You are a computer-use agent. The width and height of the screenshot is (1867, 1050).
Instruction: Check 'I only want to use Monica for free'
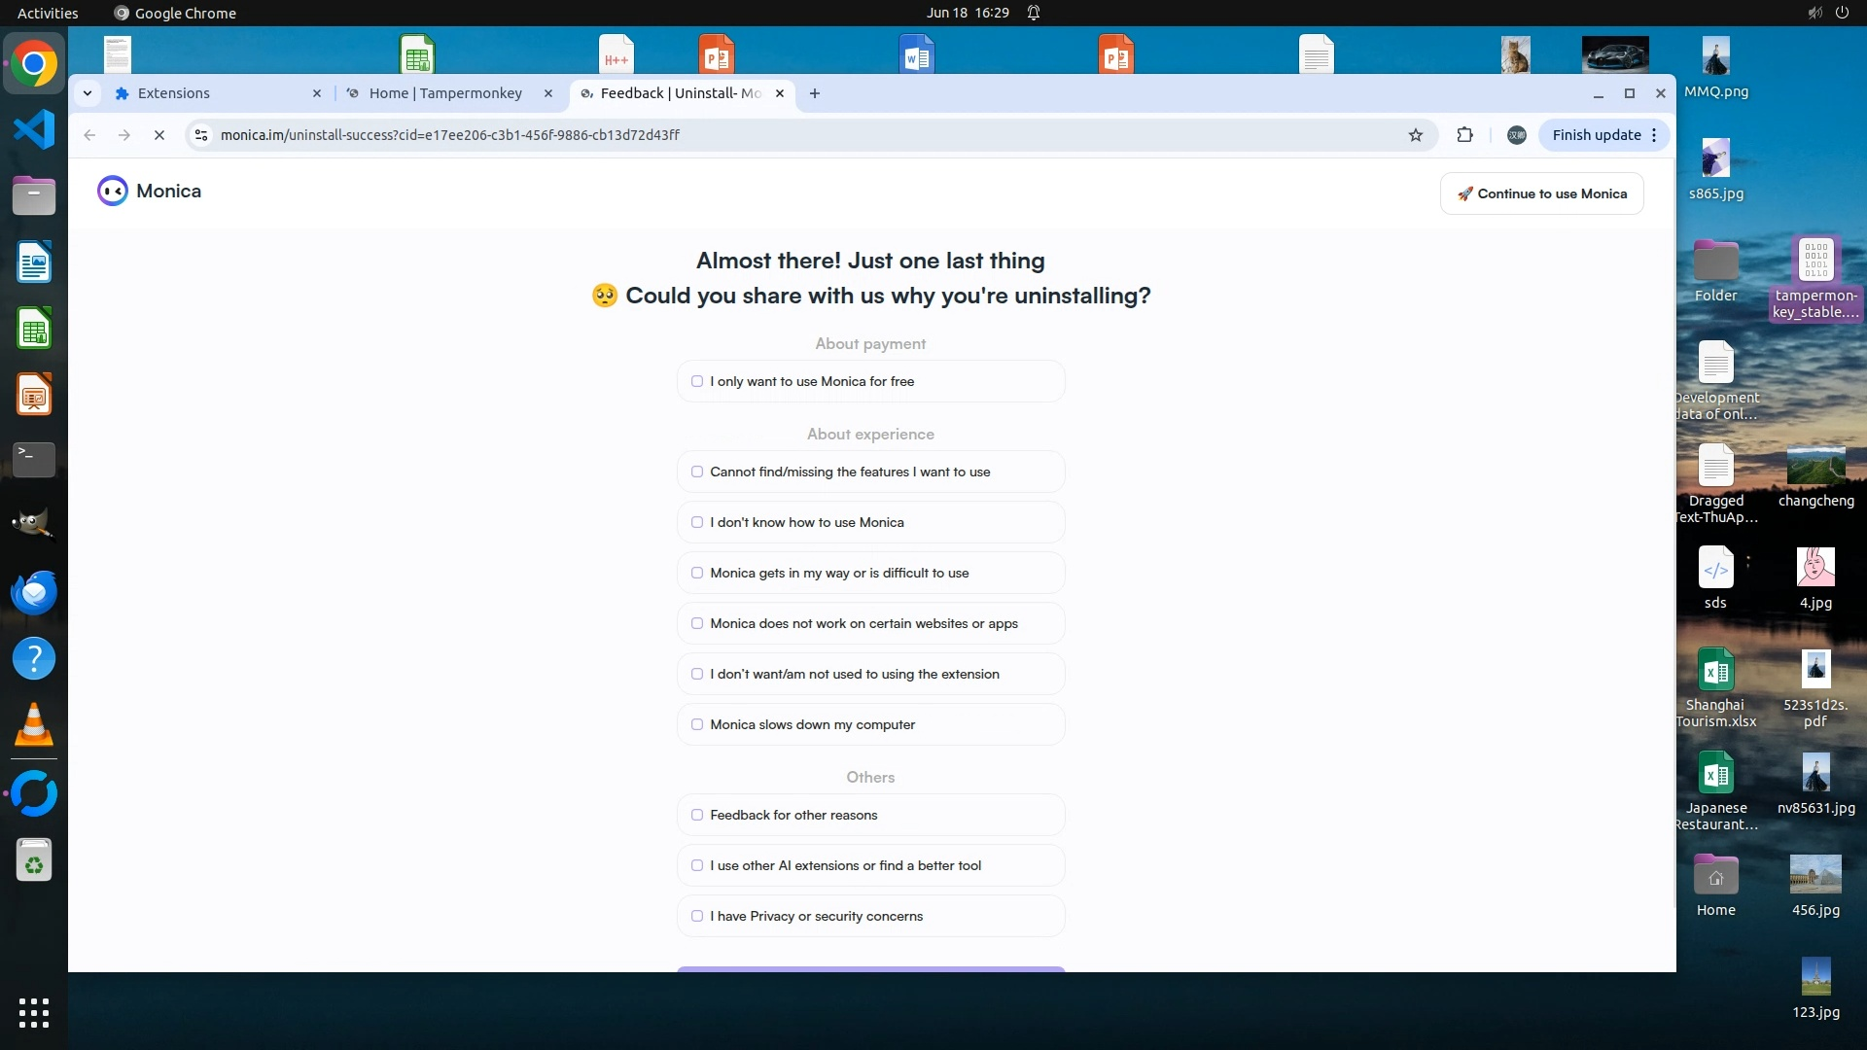(x=697, y=381)
